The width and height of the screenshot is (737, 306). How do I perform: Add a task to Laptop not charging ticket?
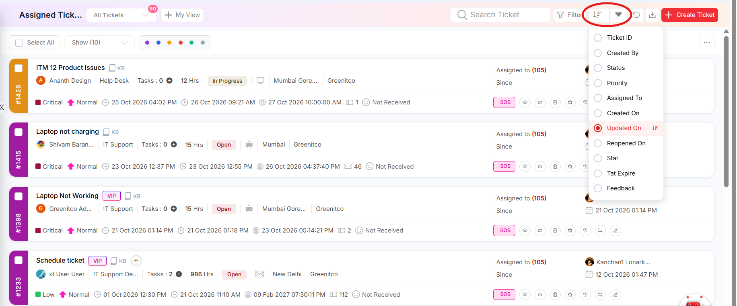(174, 145)
